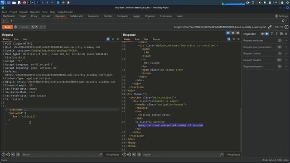Dock Inspector on the right layout icon
The image size is (290, 163).
point(267,34)
